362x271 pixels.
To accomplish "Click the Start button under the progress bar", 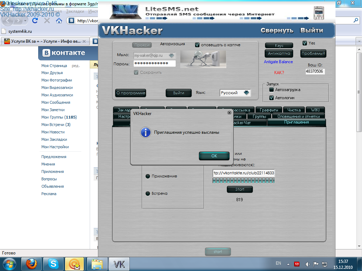I will pyautogui.click(x=240, y=189).
